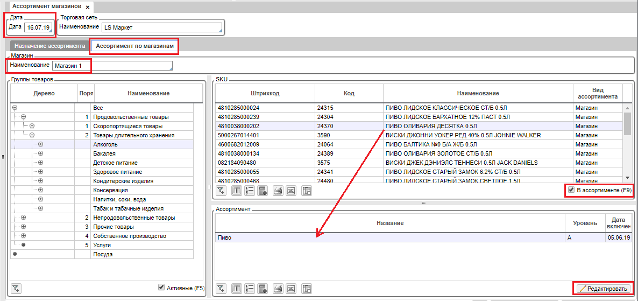Export the SKU table to Excel

coord(290,190)
